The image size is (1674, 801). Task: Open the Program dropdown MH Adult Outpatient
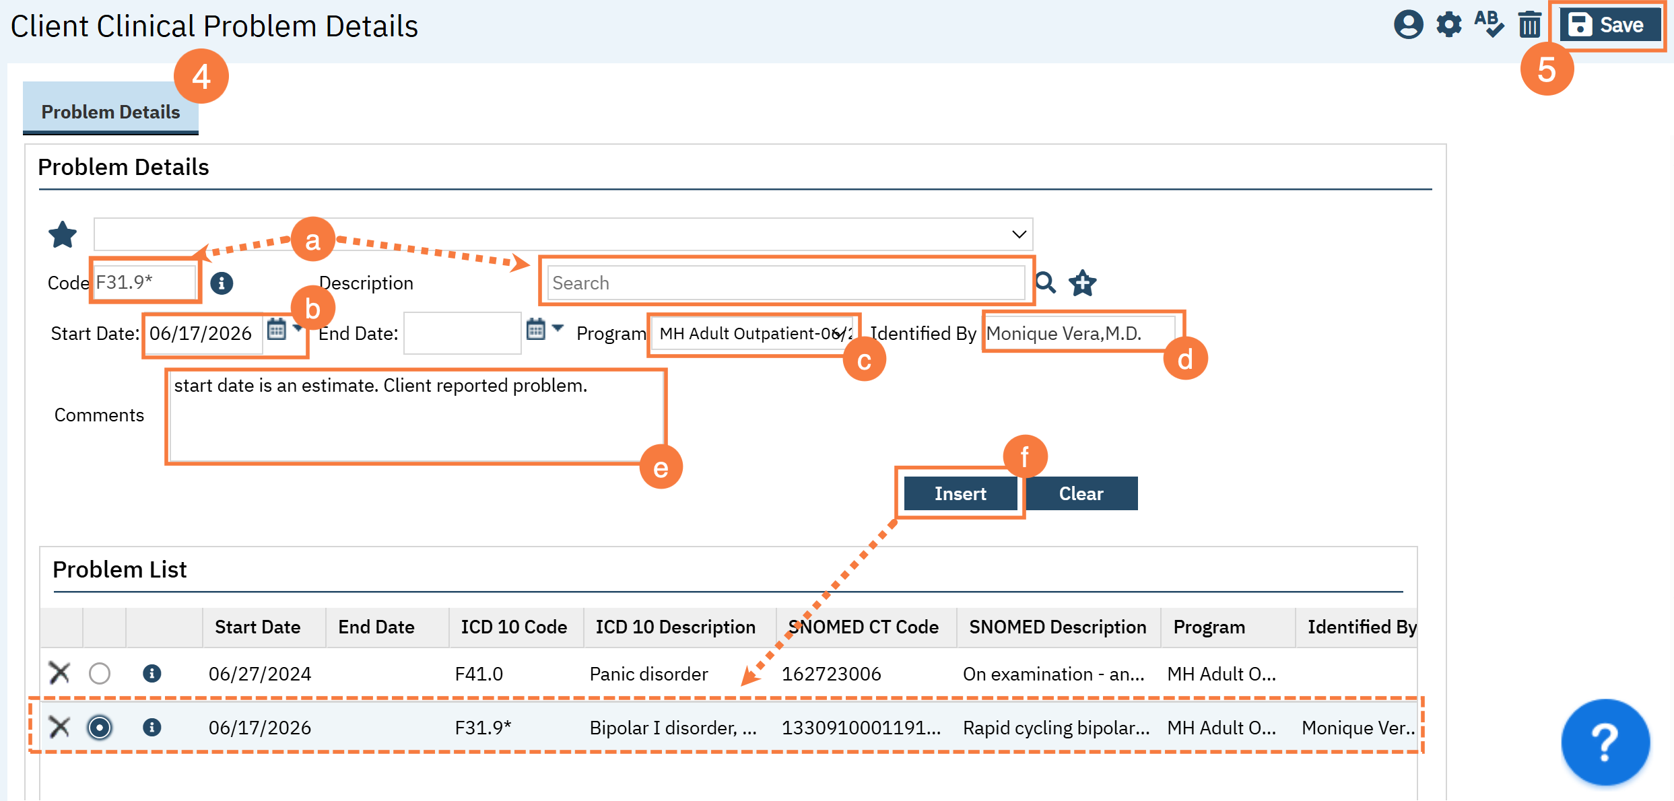[x=754, y=333]
